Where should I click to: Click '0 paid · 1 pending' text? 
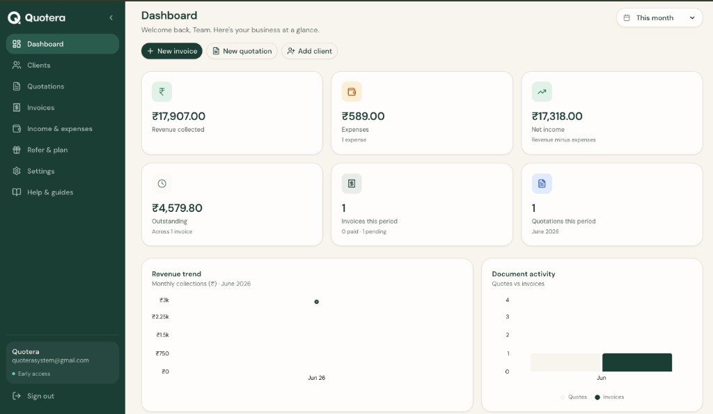tap(363, 231)
